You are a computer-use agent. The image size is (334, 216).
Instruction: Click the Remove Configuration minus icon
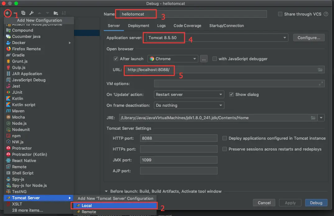(15, 13)
